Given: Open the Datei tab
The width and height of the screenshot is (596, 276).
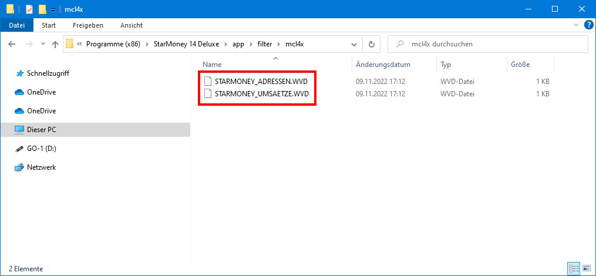Looking at the screenshot, I should click(x=16, y=25).
